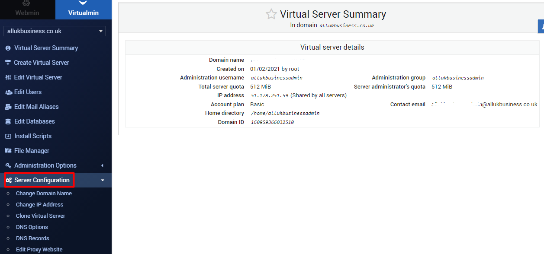Select the Administration group value
The width and height of the screenshot is (544, 254).
coord(458,78)
